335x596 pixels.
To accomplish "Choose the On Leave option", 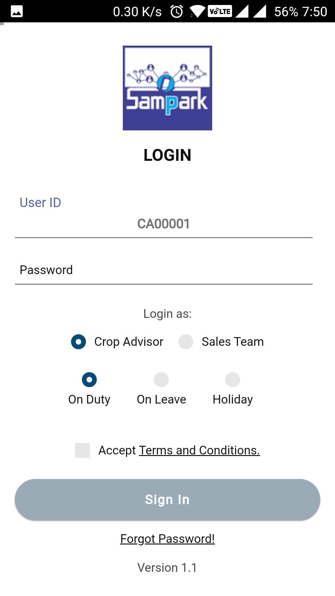I will point(161,380).
